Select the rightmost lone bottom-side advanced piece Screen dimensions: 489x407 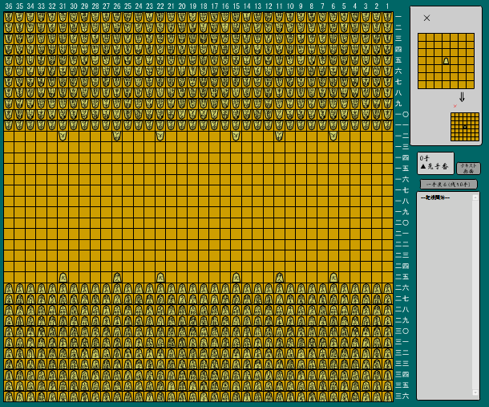point(333,277)
